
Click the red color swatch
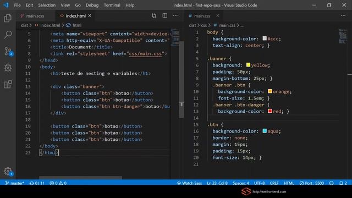point(270,111)
